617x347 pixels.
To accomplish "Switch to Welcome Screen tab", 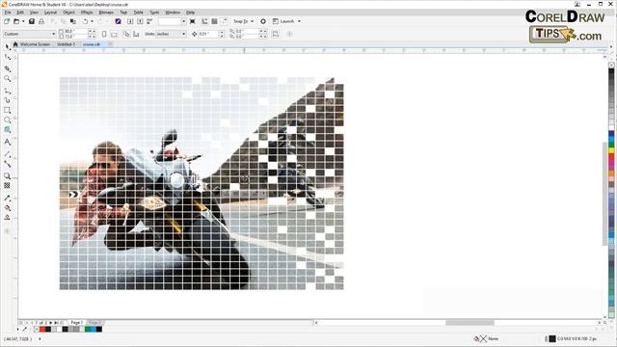I will click(x=35, y=44).
